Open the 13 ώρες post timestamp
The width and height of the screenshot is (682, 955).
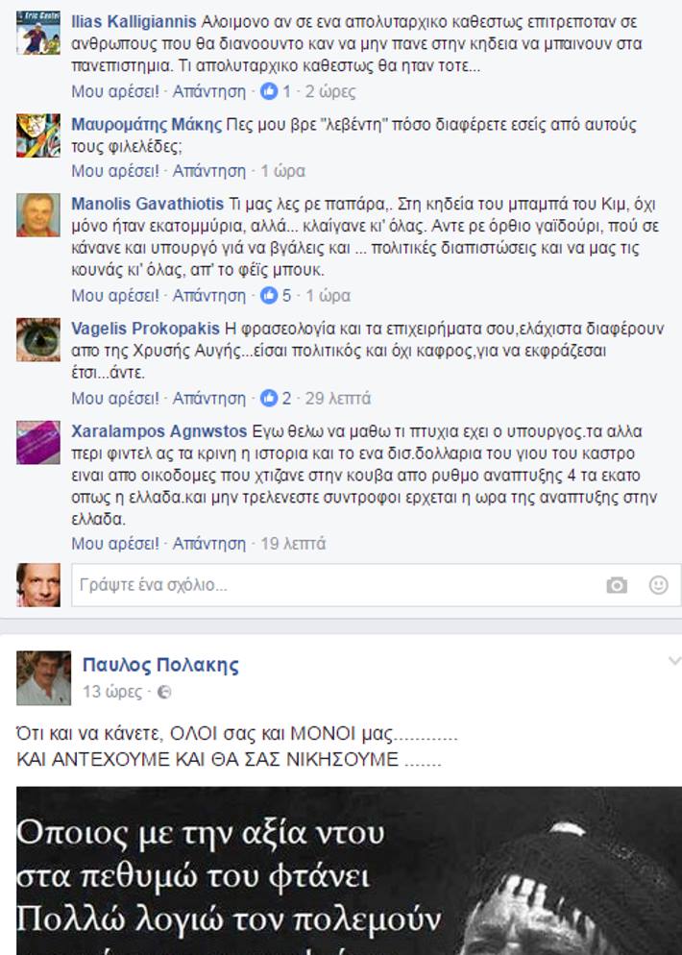coord(112,692)
